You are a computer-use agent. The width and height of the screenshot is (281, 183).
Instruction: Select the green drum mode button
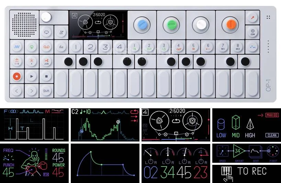[x=32, y=47]
